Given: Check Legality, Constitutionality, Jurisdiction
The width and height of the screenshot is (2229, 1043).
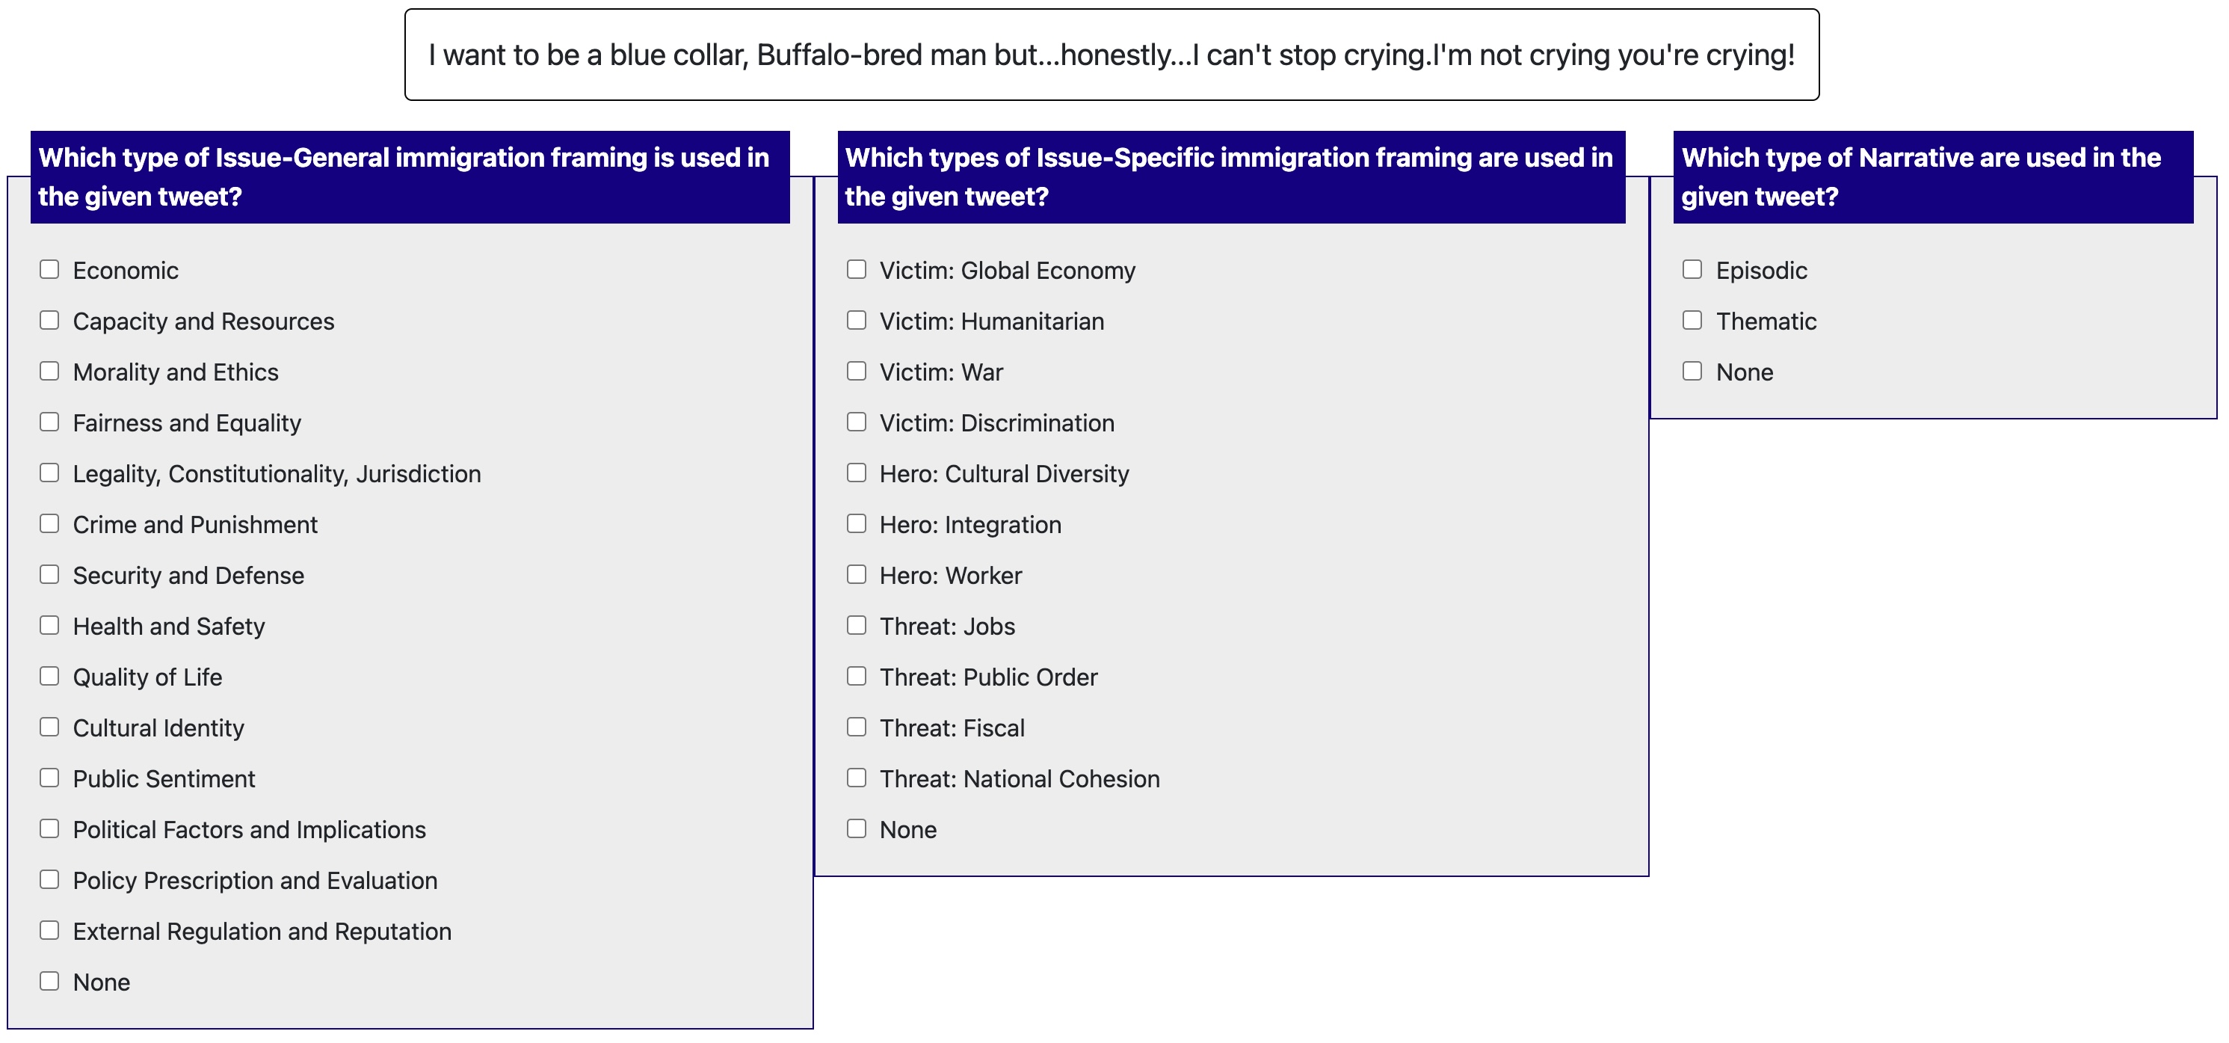Looking at the screenshot, I should 49,473.
